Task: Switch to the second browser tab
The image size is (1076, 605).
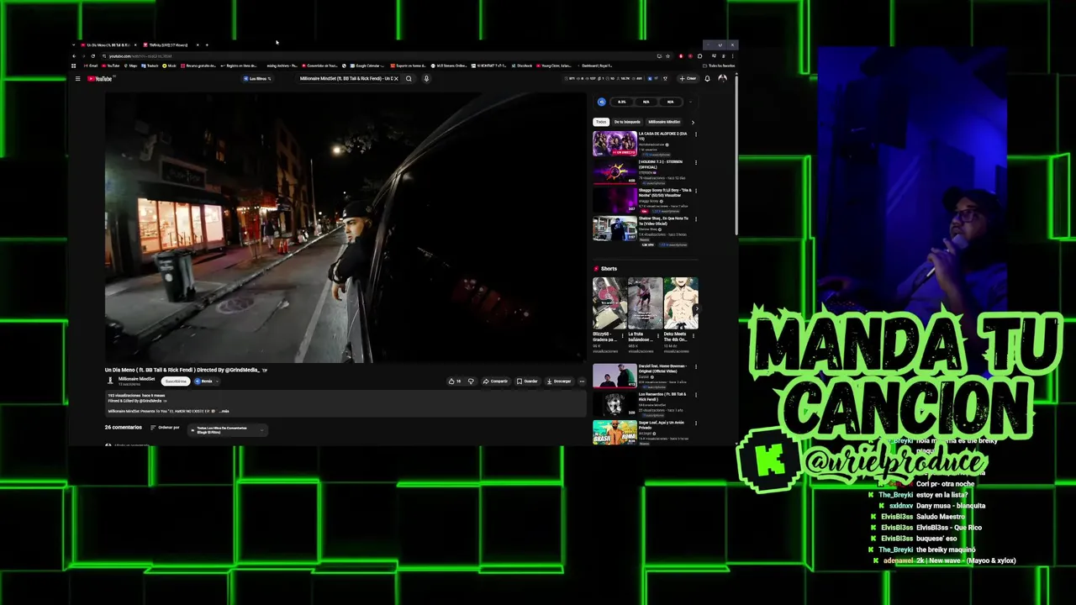Action: [x=172, y=45]
